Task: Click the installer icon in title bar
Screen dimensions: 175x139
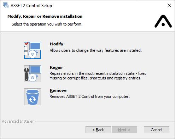Action: point(6,5)
